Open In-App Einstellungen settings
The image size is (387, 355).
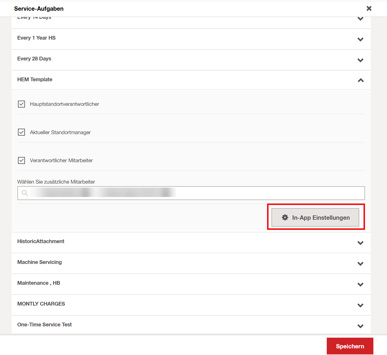pyautogui.click(x=315, y=217)
